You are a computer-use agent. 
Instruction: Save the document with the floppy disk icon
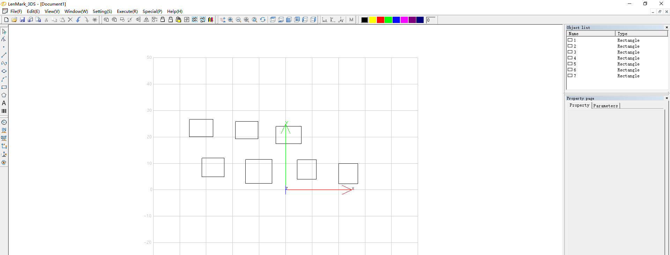click(22, 20)
